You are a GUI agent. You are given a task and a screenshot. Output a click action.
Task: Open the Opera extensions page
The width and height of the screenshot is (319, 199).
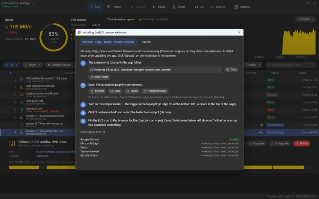[132, 91]
